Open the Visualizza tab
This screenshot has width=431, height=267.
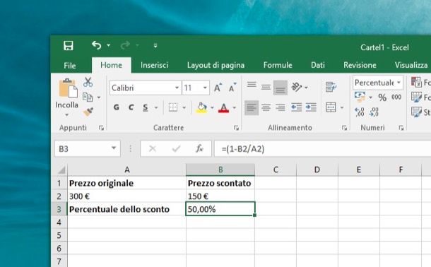(411, 65)
